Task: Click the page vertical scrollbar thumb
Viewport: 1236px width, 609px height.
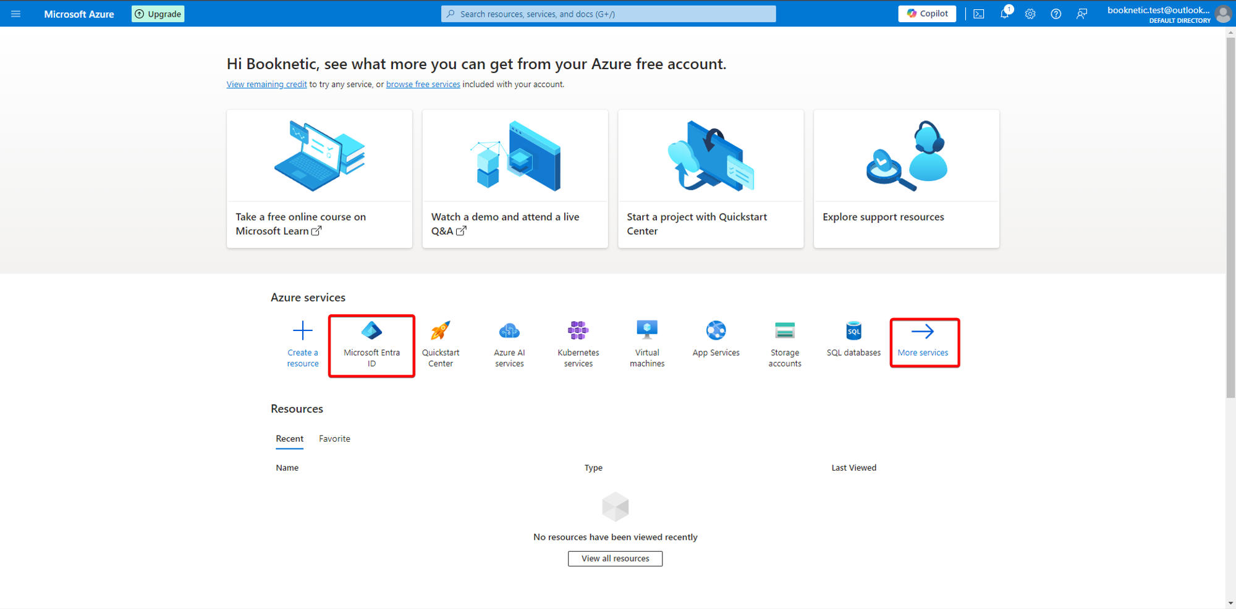Action: tap(1230, 216)
